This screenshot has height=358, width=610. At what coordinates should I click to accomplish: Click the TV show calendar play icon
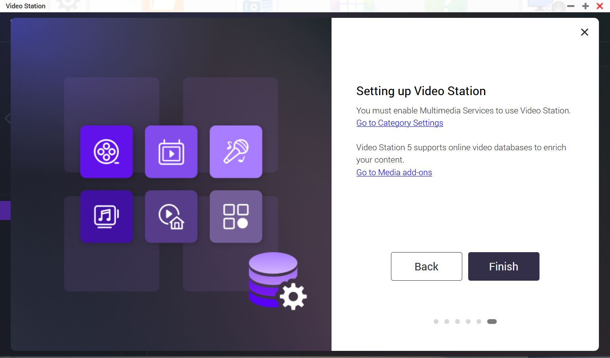click(x=171, y=152)
